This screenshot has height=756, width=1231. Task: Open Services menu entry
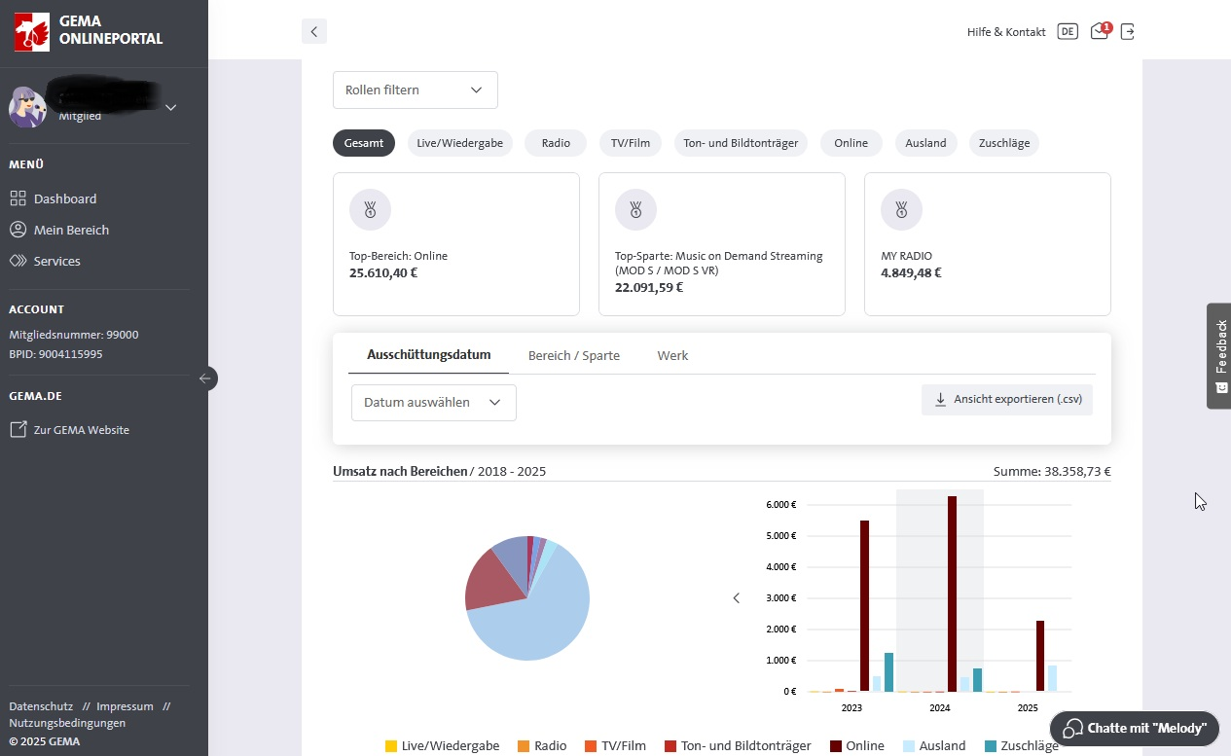coord(56,261)
